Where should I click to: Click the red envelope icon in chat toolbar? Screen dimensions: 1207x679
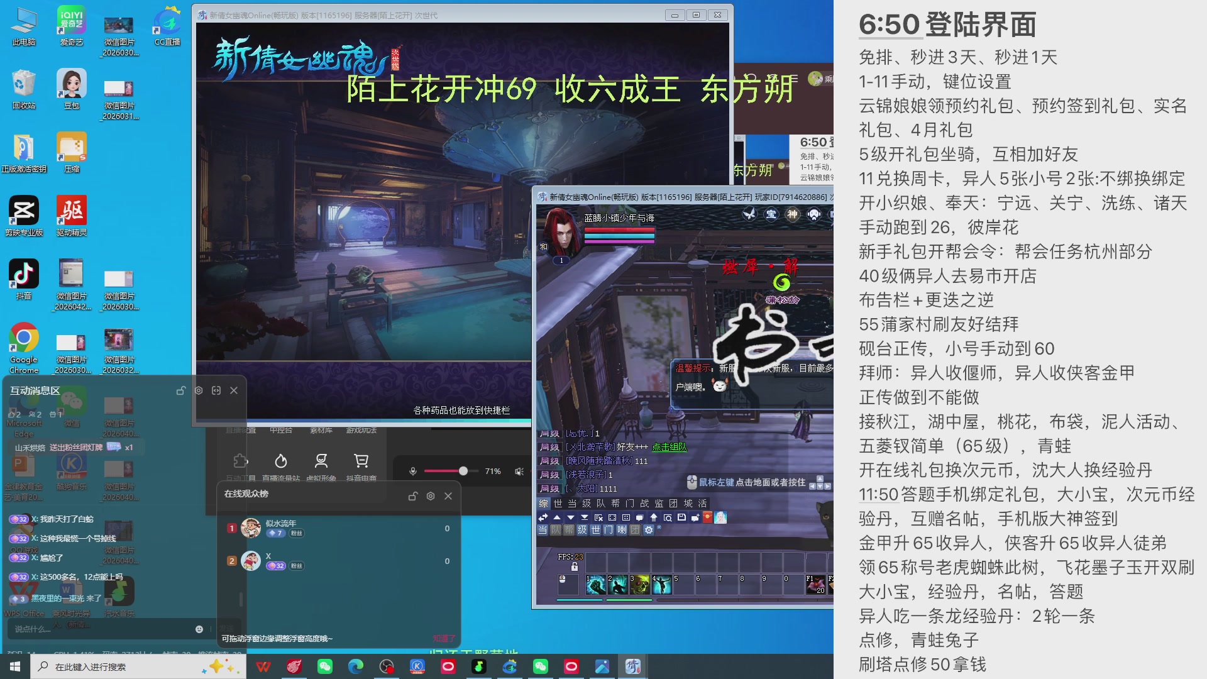(x=707, y=517)
